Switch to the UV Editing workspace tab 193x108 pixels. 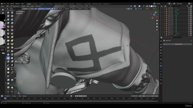49,4
